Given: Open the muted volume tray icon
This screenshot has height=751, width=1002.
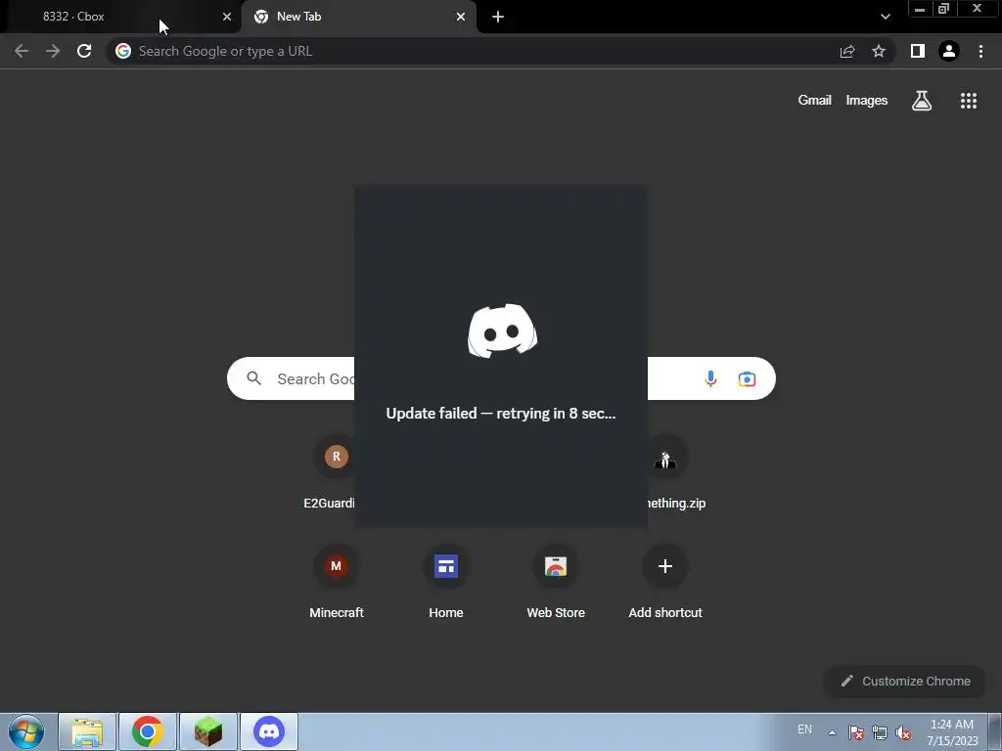Looking at the screenshot, I should [903, 732].
